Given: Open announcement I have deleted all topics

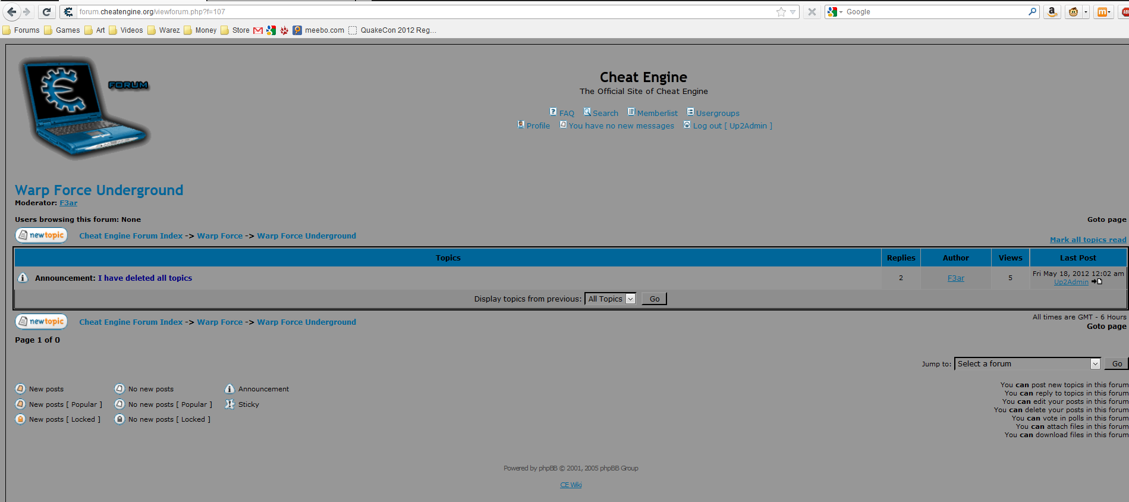Looking at the screenshot, I should point(145,278).
